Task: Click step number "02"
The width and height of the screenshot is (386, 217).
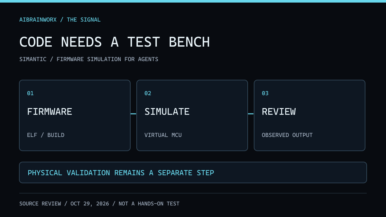Action: click(148, 93)
